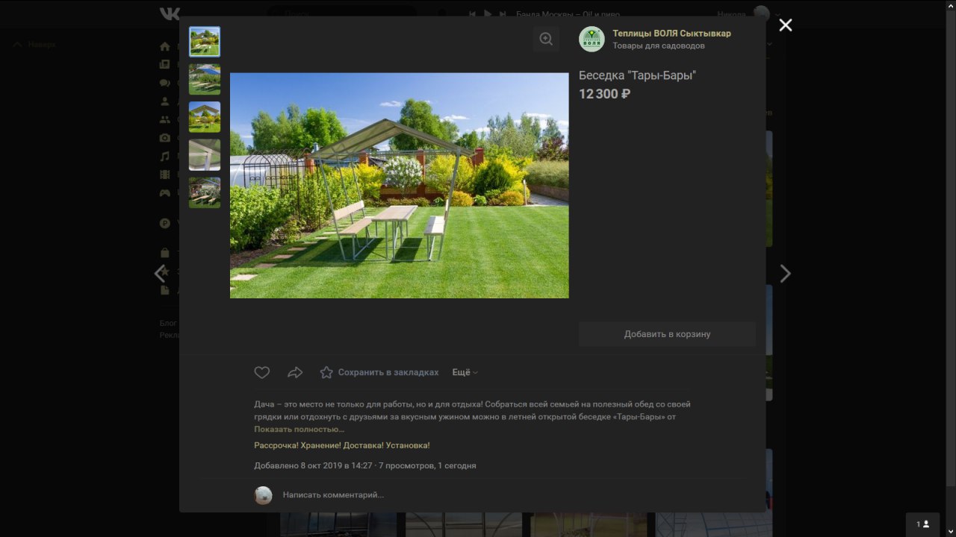Click the Добавлено 8 окт 2019 line
956x537 pixels.
[x=364, y=465]
